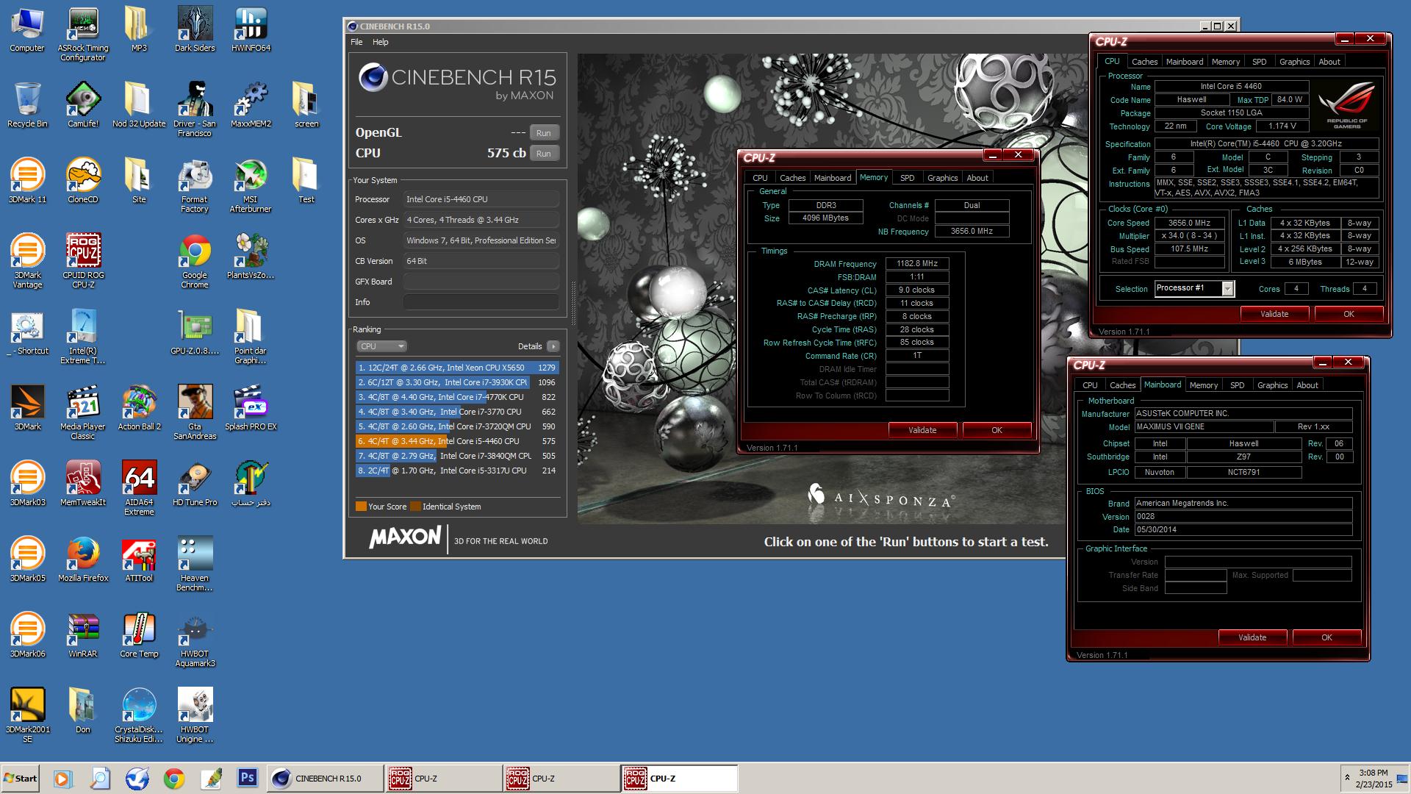The width and height of the screenshot is (1411, 794).
Task: Launch the Google Chrome desktop icon
Action: pos(195,261)
